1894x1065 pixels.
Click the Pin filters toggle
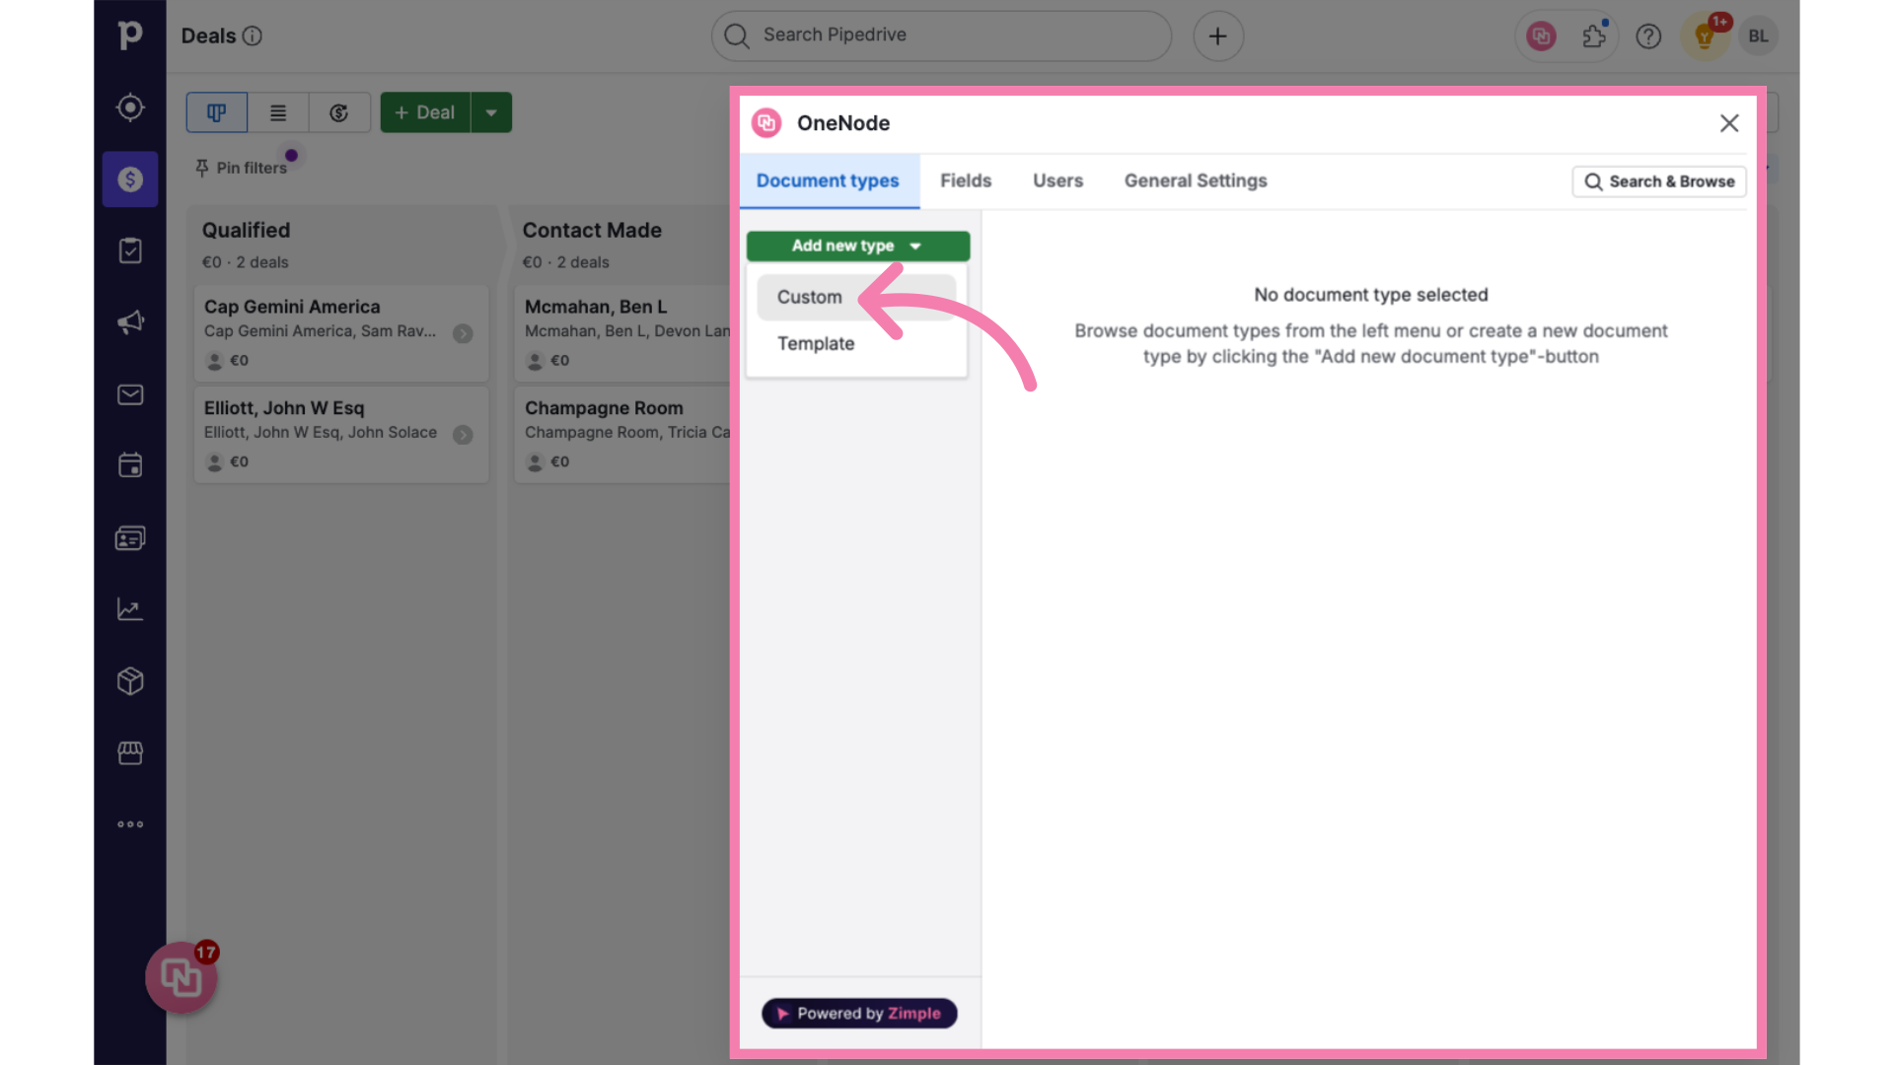pyautogui.click(x=241, y=167)
